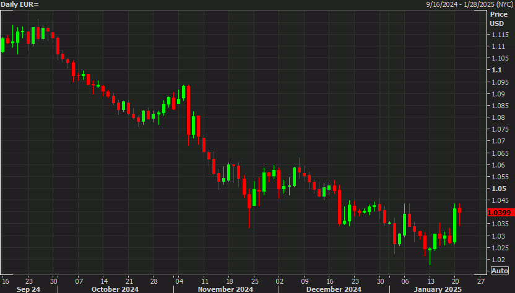
Task: Click the date range 9/16/2024 - 1/28/2025 (NYC)
Action: [470, 4]
